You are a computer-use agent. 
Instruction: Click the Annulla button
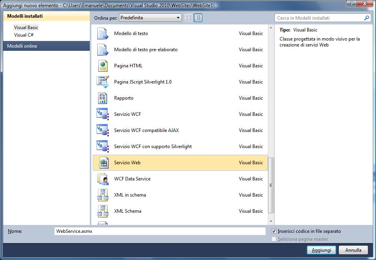(353, 250)
